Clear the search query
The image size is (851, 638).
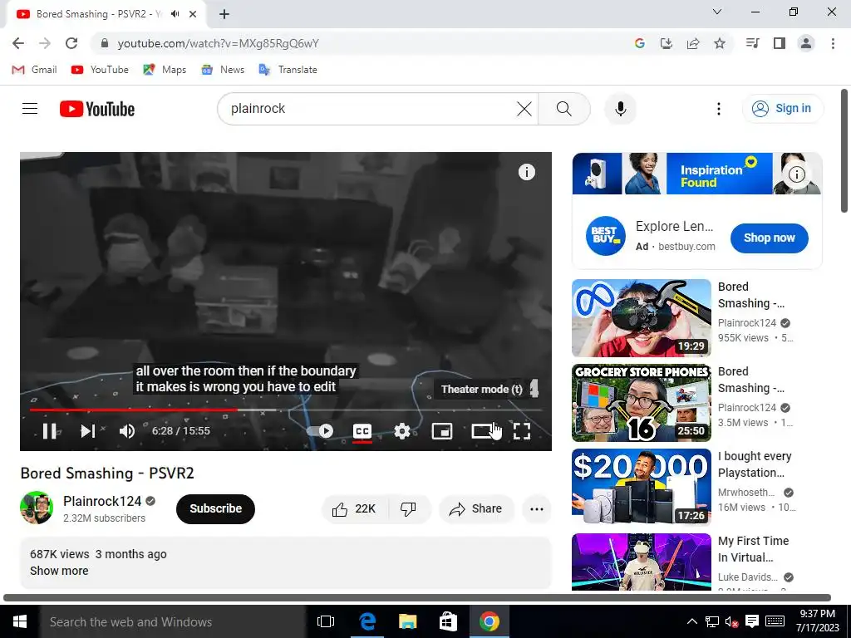(524, 109)
